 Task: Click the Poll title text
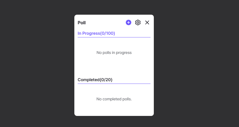pos(82,23)
